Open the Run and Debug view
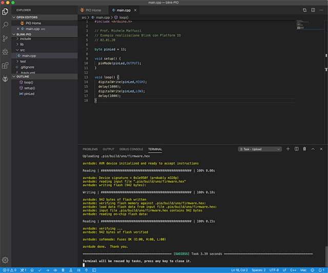The width and height of the screenshot is (328, 273). 5,52
